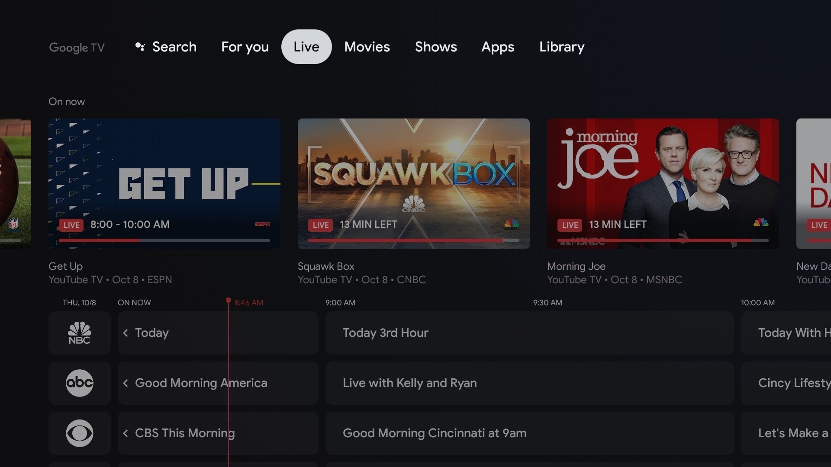Select Today 3rd Hour in the guide
Image resolution: width=831 pixels, height=467 pixels.
[x=530, y=333]
